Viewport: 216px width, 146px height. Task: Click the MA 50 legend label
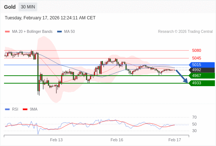click(70, 32)
